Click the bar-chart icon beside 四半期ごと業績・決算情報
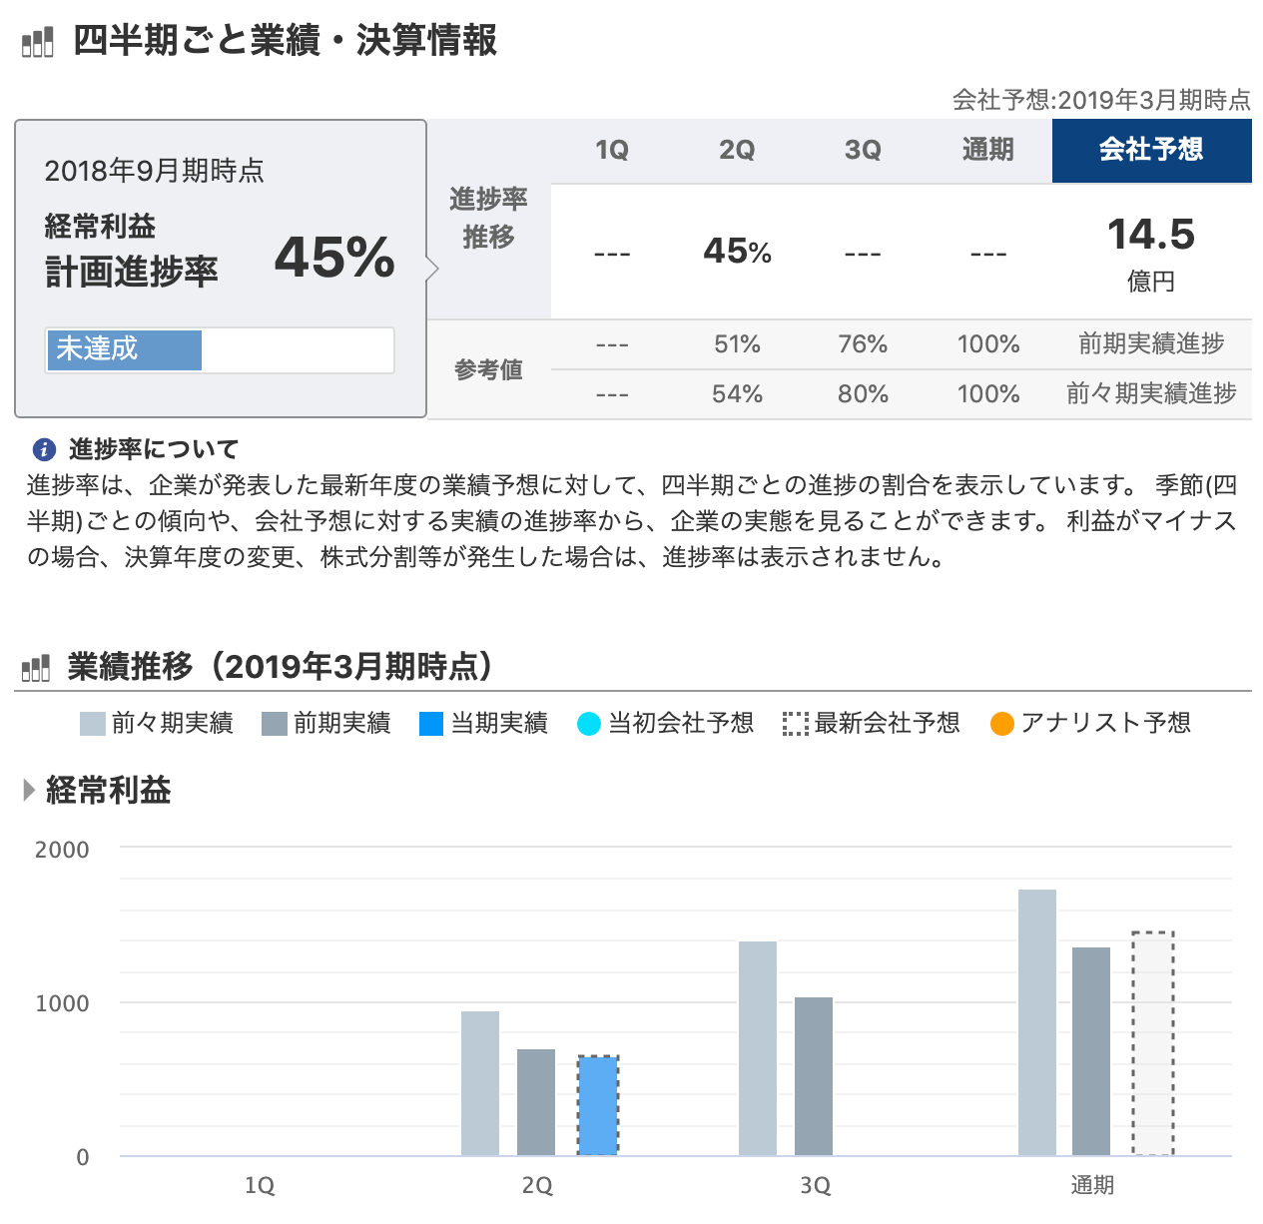The height and width of the screenshot is (1224, 1263). tap(36, 42)
